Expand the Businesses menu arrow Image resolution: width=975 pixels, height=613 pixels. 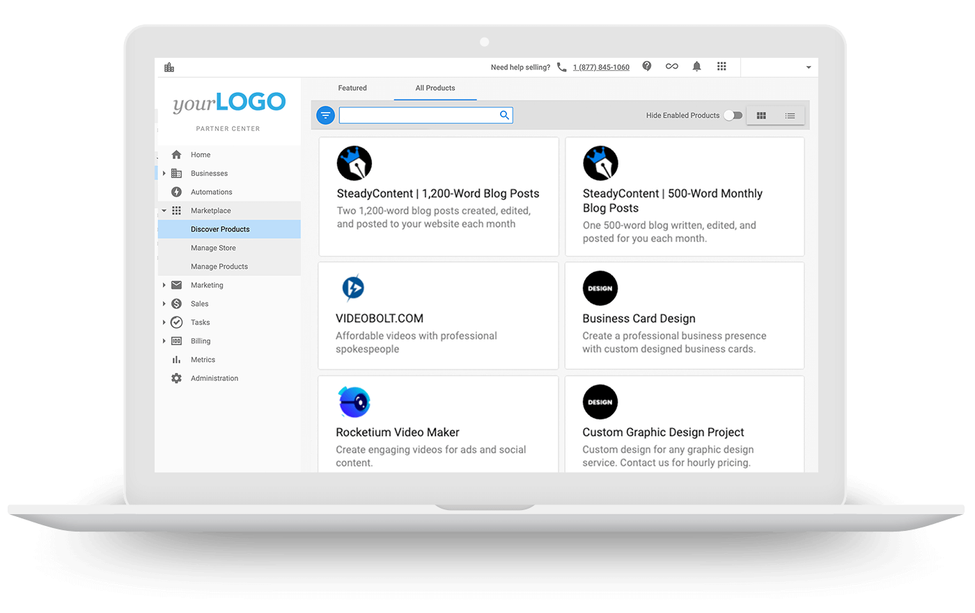(x=164, y=173)
